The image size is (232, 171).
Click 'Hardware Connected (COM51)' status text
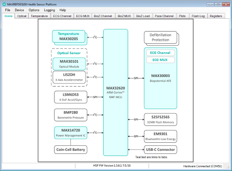click(202, 166)
